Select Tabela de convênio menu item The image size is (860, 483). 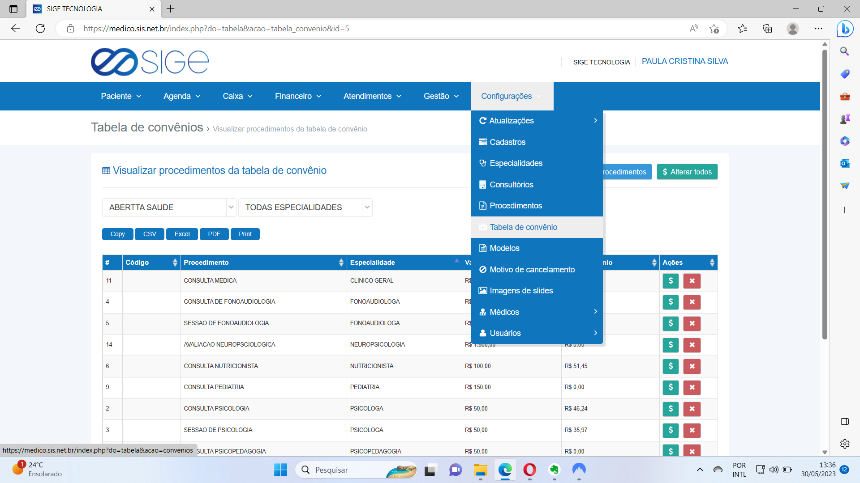(523, 227)
